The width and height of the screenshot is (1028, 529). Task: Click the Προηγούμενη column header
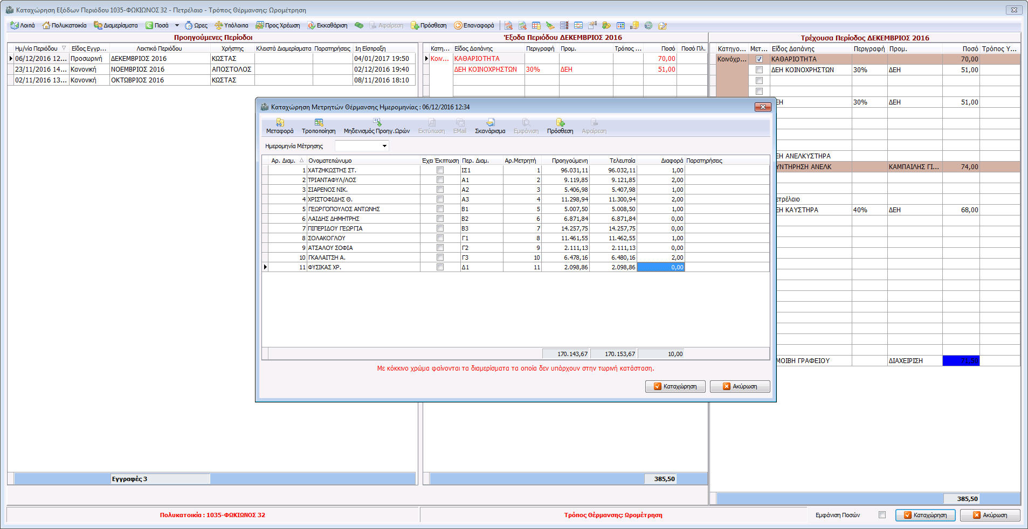click(565, 161)
